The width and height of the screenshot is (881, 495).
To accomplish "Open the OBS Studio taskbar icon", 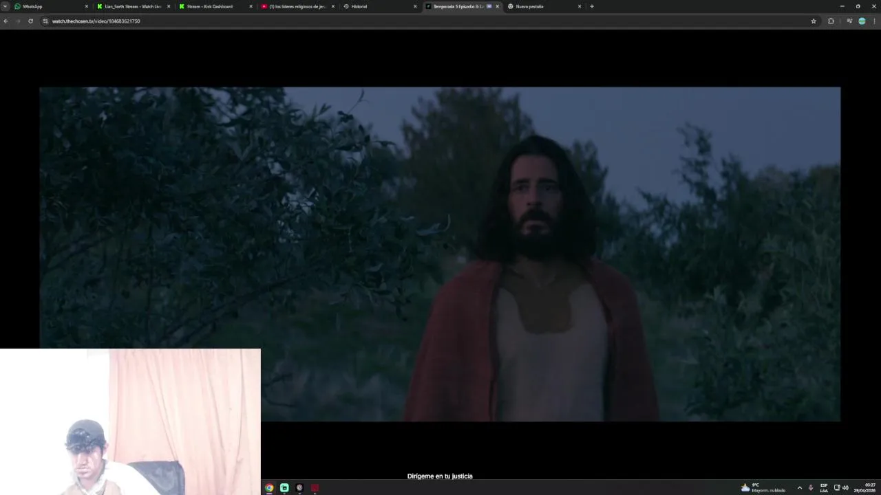I will pos(299,487).
